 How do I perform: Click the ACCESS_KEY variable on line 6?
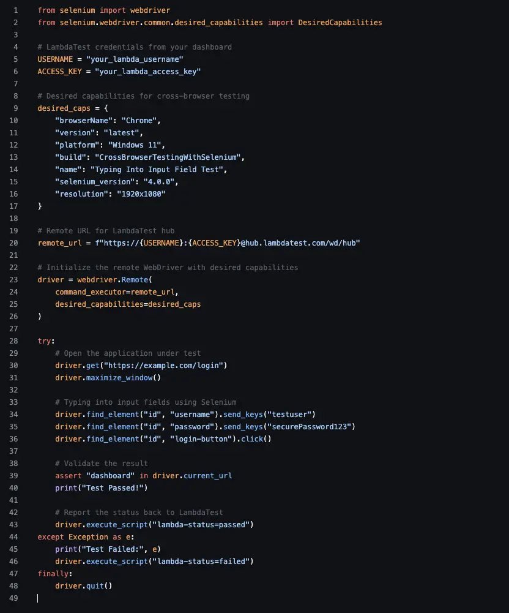[x=59, y=72]
